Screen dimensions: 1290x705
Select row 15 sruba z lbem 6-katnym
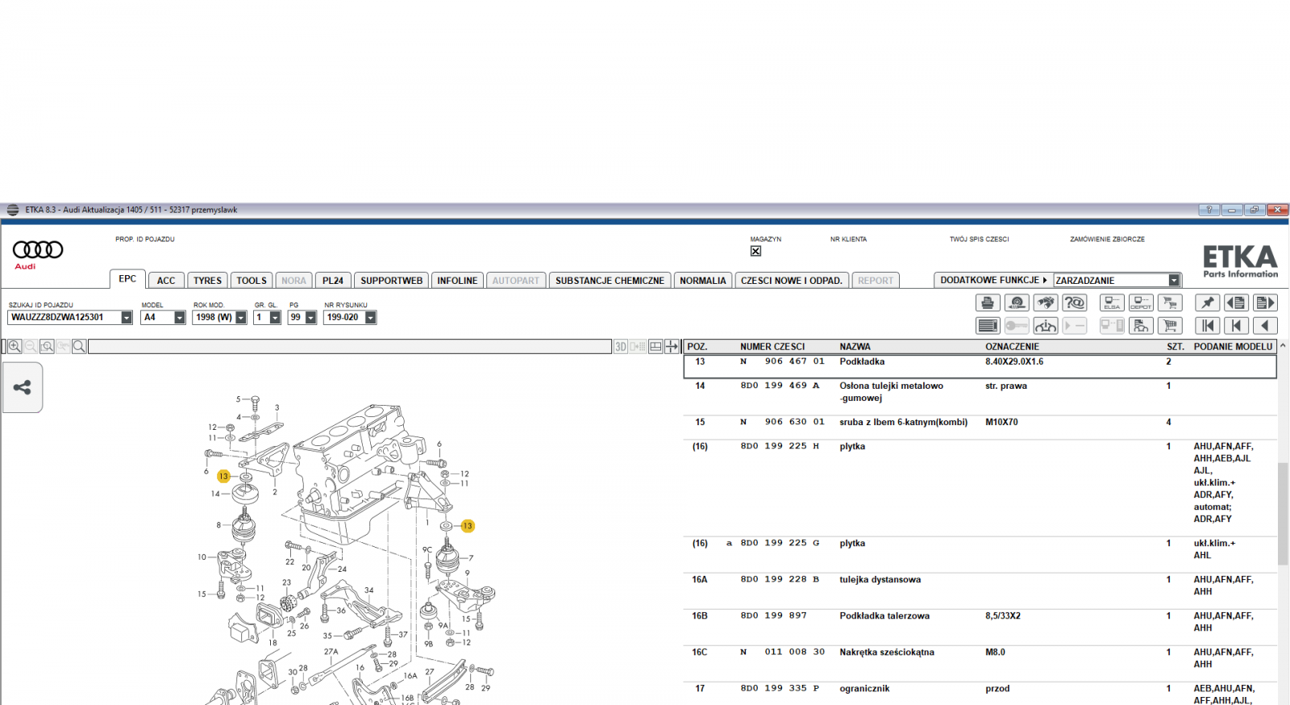980,428
